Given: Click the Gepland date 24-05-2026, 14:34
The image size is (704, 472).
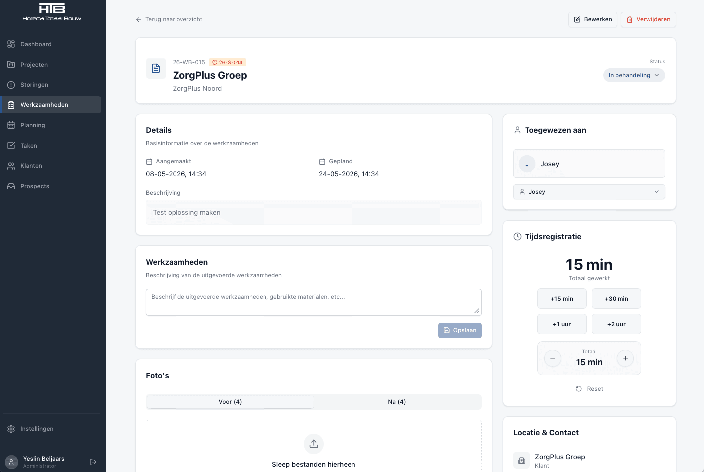Looking at the screenshot, I should pos(349,174).
